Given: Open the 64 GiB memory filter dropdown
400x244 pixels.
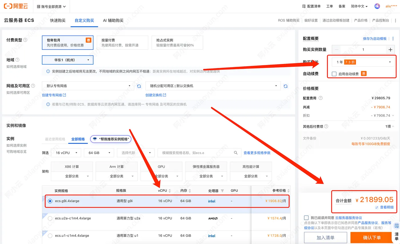Looking at the screenshot, I should (99, 153).
